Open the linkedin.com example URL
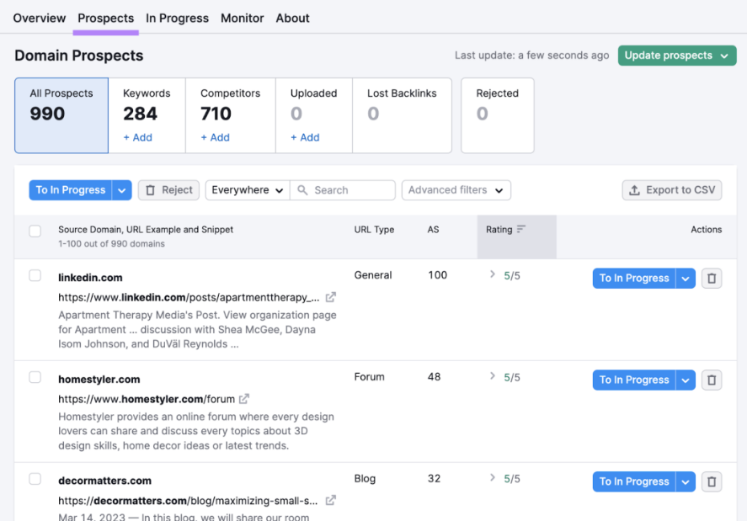This screenshot has height=521, width=747. coord(189,298)
